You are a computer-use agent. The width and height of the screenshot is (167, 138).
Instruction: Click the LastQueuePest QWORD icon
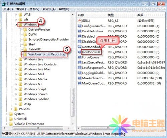tap(79, 62)
